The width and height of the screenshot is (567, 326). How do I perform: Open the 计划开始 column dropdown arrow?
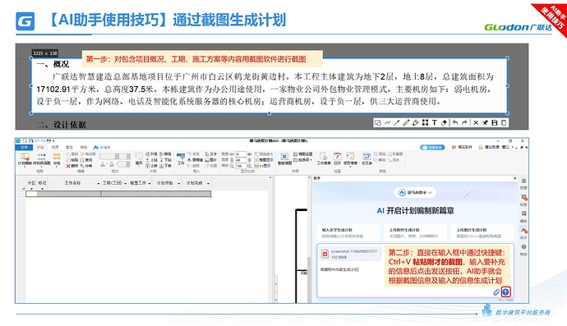[178, 184]
